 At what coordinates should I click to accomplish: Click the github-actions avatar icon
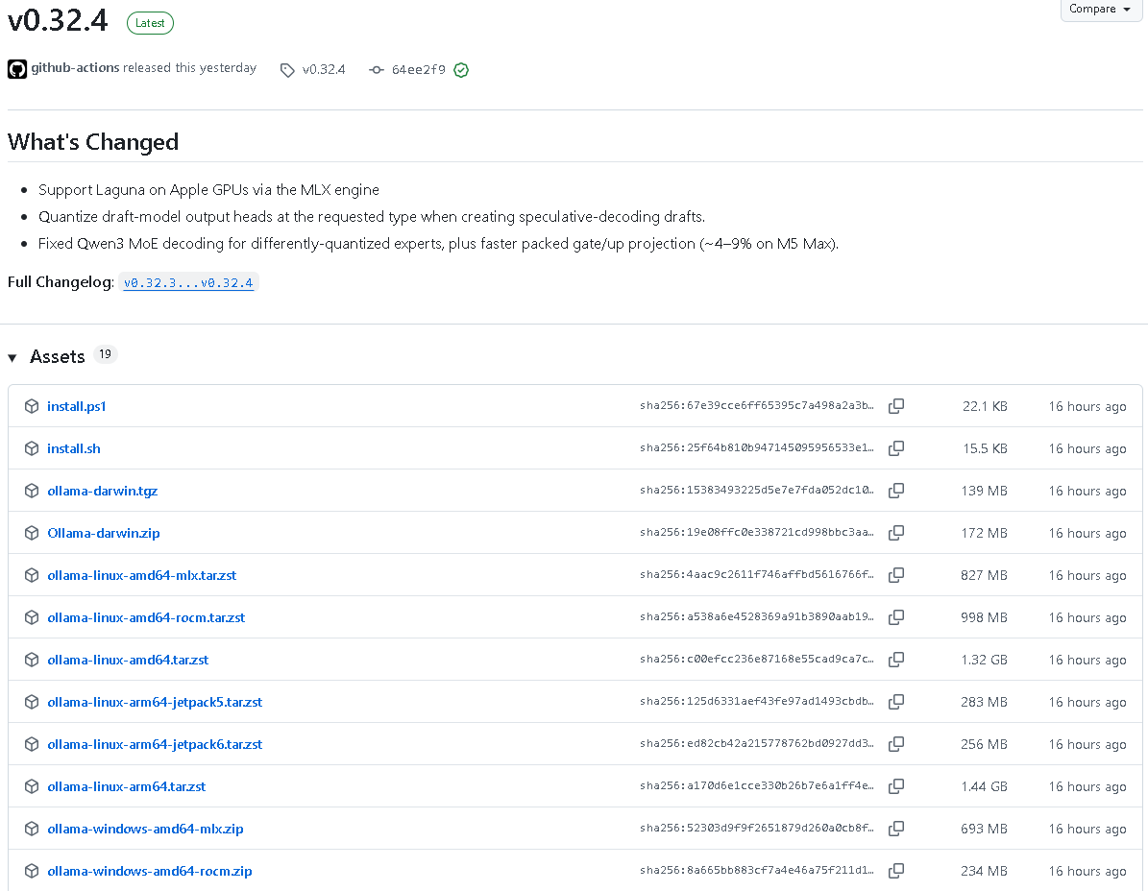(x=17, y=69)
